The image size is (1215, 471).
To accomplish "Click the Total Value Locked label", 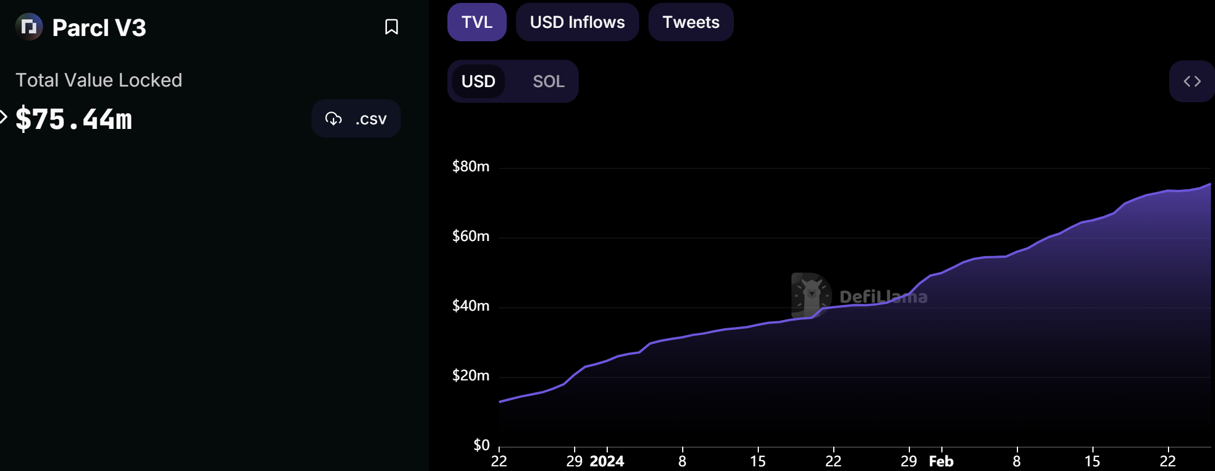I will pos(99,80).
